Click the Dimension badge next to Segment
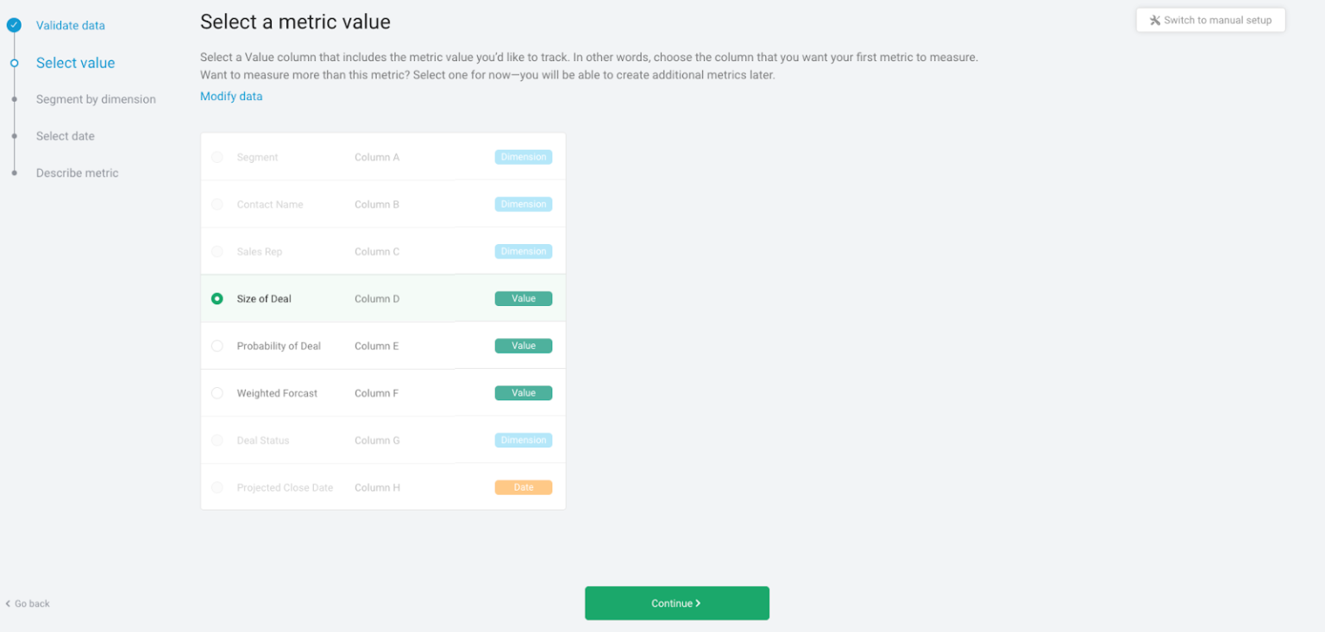The image size is (1325, 632). click(523, 157)
